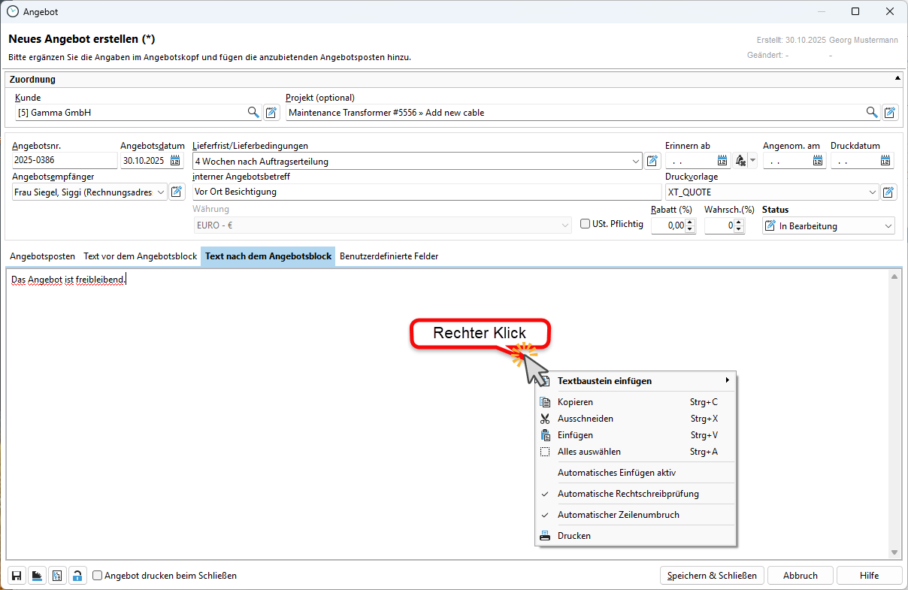Click the save floppy disk icon
Viewport: 908px width, 590px height.
click(x=17, y=576)
